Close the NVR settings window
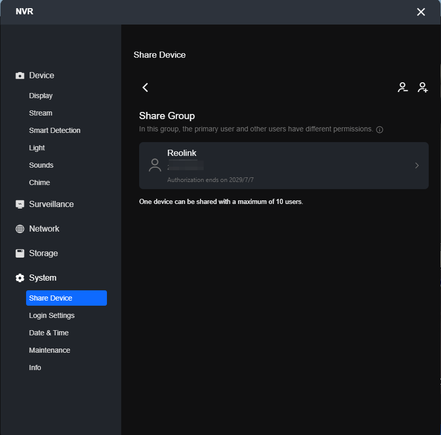The width and height of the screenshot is (441, 435). pyautogui.click(x=421, y=12)
